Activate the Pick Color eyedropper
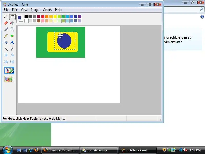The width and height of the screenshot is (205, 154). [x=6, y=30]
